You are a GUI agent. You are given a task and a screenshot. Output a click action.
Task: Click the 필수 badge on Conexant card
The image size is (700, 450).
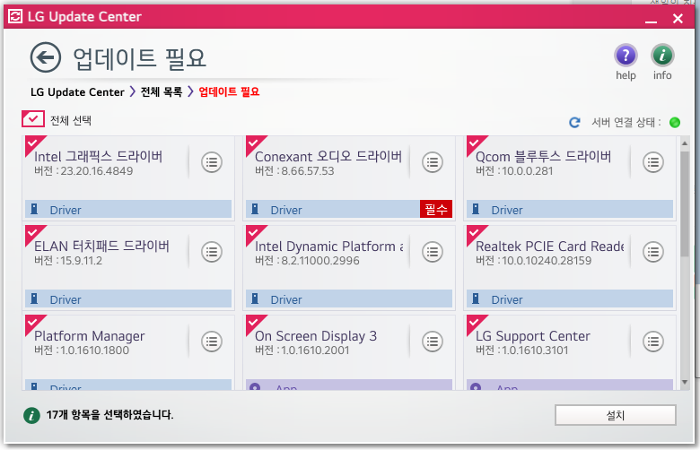point(436,209)
